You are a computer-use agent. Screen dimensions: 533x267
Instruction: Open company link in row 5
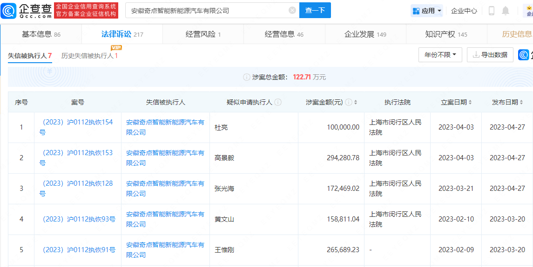(165, 250)
